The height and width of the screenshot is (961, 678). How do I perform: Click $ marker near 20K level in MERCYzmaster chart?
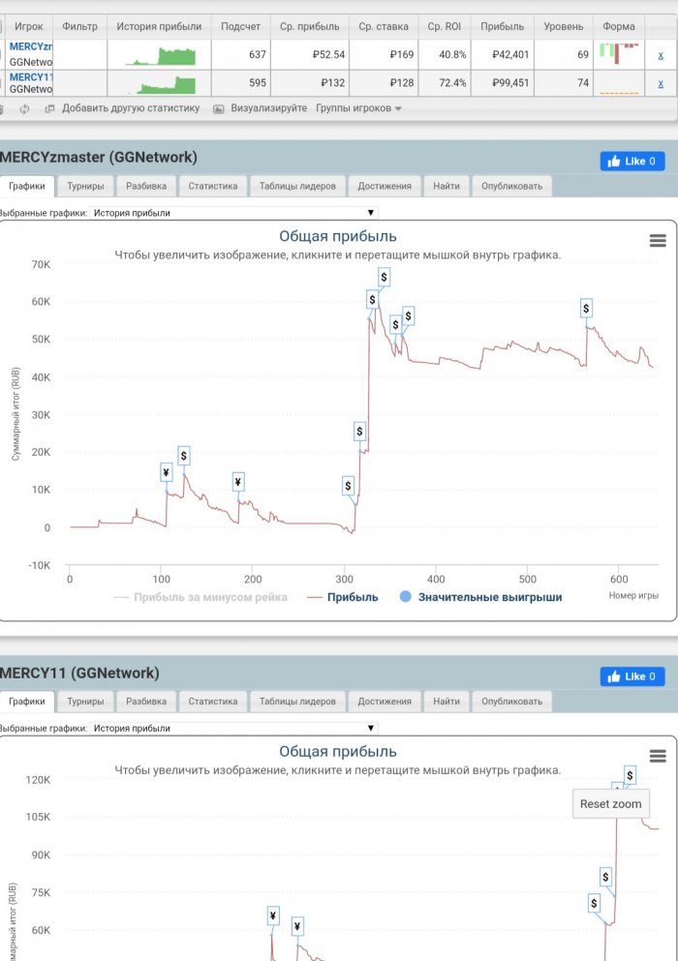(359, 432)
